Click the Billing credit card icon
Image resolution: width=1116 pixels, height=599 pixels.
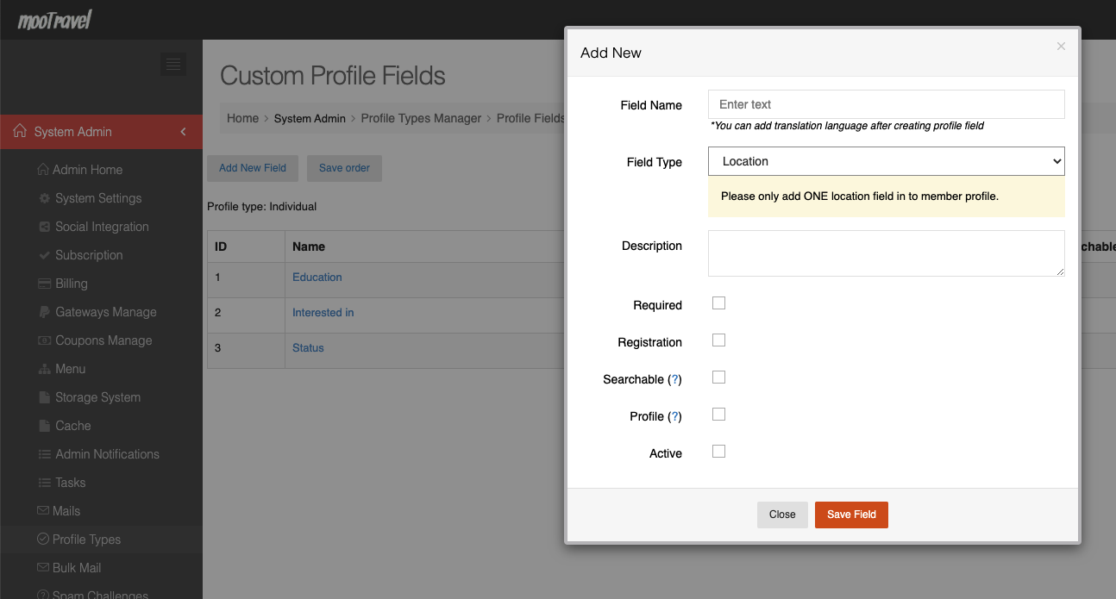coord(45,284)
